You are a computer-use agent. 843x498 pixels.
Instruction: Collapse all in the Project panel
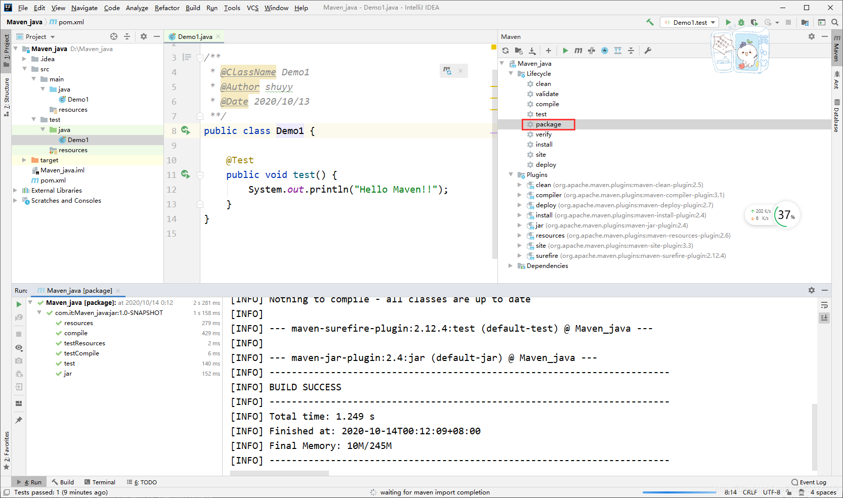click(x=127, y=36)
